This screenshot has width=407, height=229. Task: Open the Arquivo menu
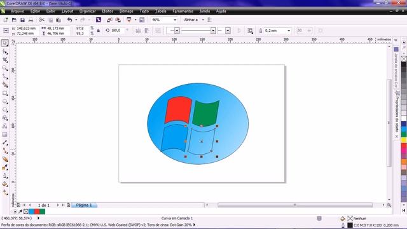(17, 11)
